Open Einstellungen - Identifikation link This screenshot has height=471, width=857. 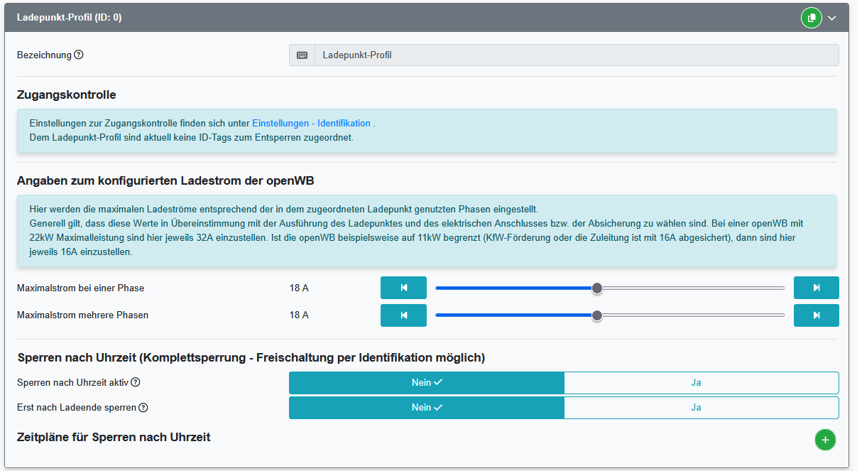tap(311, 124)
